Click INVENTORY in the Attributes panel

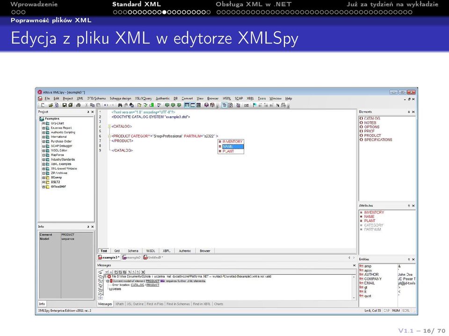[x=374, y=212]
